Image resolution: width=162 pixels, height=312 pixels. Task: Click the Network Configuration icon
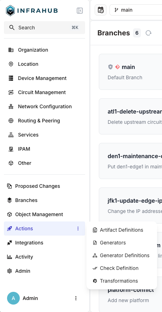(11, 106)
